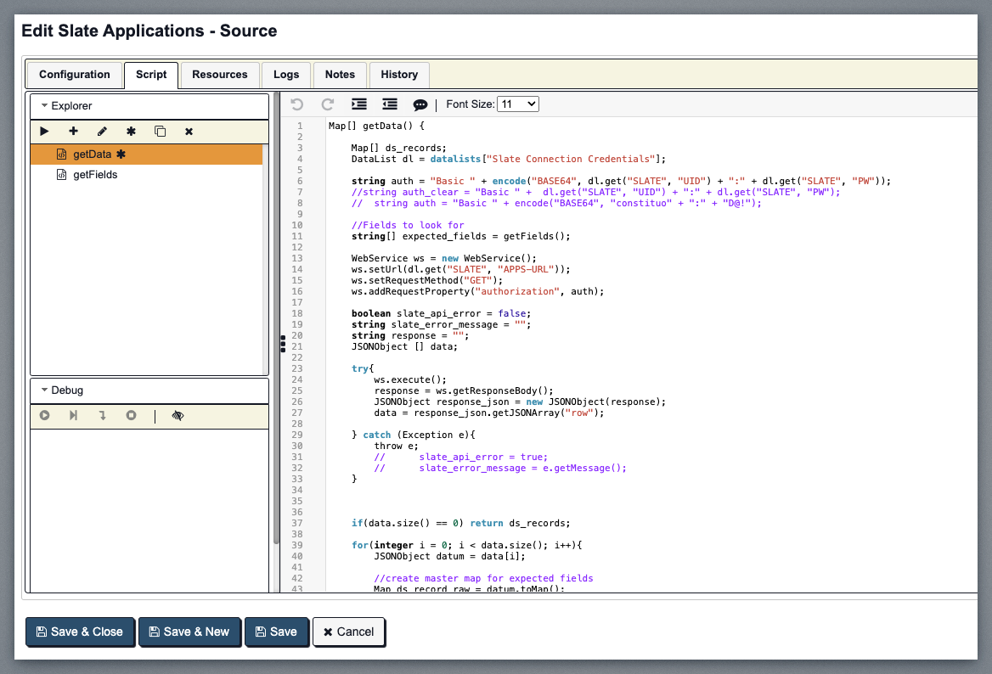Toggle the crossed-out eye icon in Debug toolbar

point(178,416)
